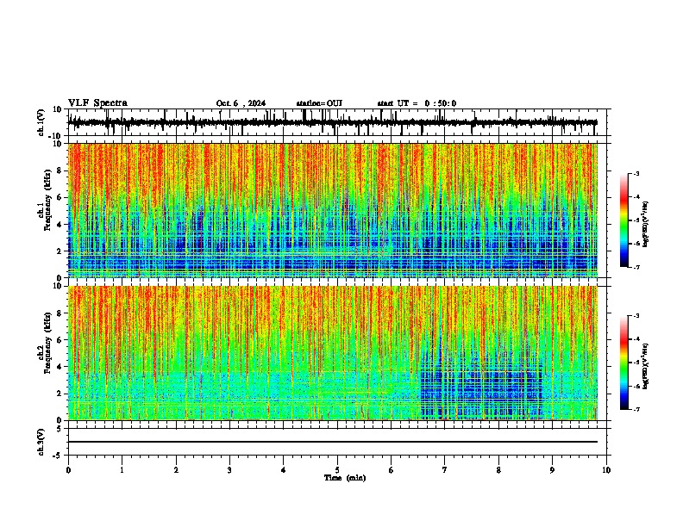Click the "8" kHz tick on ch.2 spectrogram
Image resolution: width=683 pixels, height=527 pixels.
[60, 313]
